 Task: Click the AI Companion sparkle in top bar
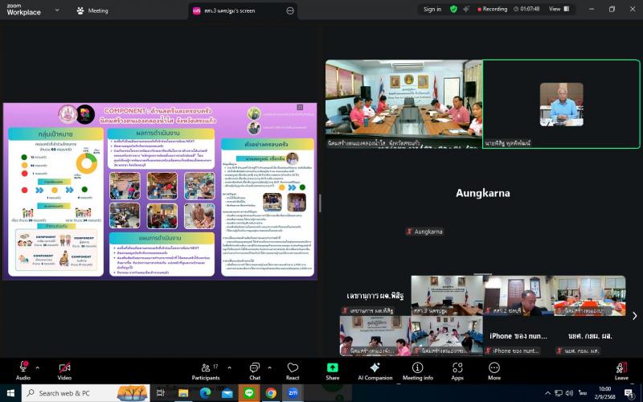point(466,9)
